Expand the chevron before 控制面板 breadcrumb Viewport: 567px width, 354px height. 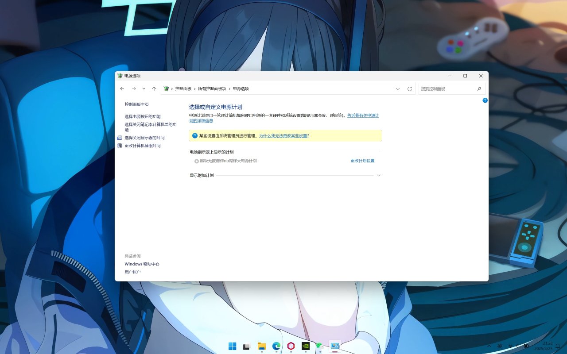tap(172, 89)
